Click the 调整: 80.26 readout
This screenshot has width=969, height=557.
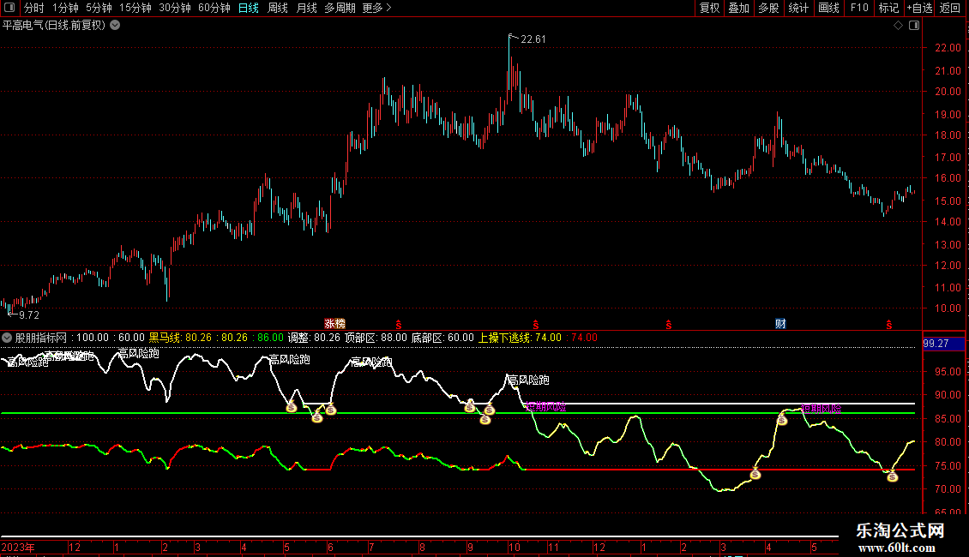(x=314, y=338)
